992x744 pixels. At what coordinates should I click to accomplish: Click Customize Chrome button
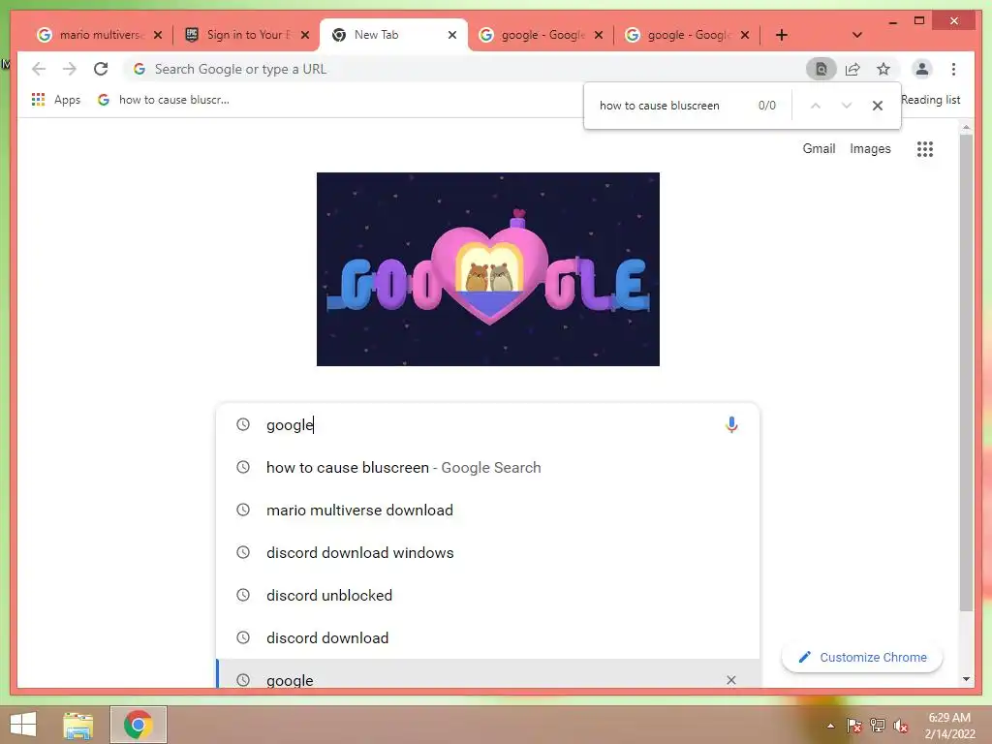[861, 658]
